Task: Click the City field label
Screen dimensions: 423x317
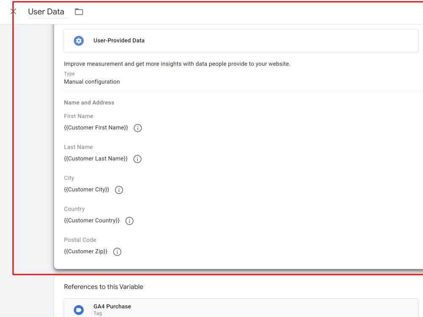Action: click(69, 178)
